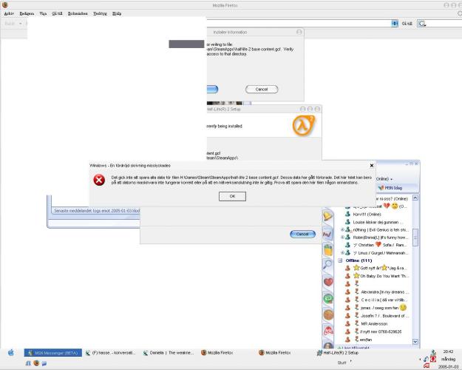This screenshot has height=370, width=462.
Task: Click the first quick launch icon beside Firefox
Action: tap(28, 363)
